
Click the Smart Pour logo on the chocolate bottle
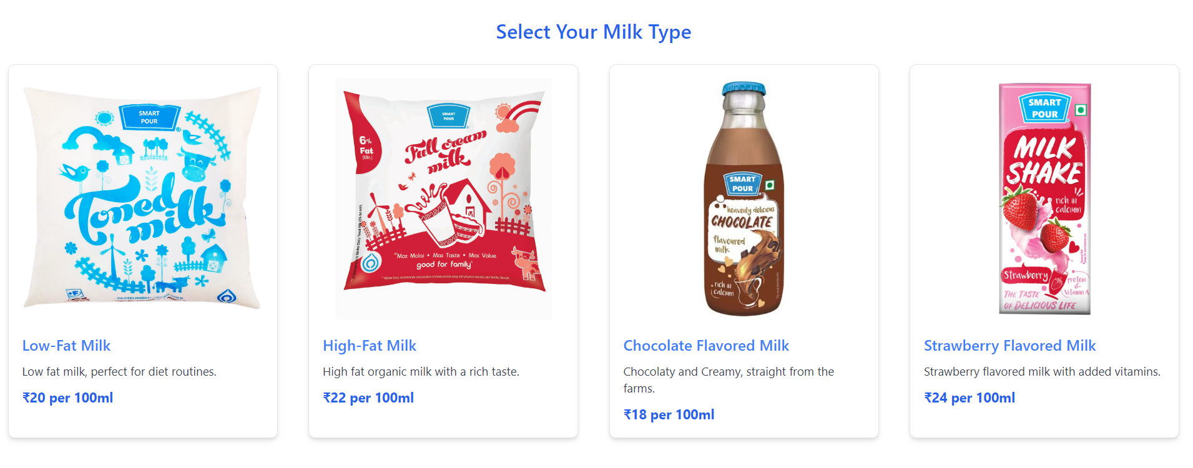point(742,183)
